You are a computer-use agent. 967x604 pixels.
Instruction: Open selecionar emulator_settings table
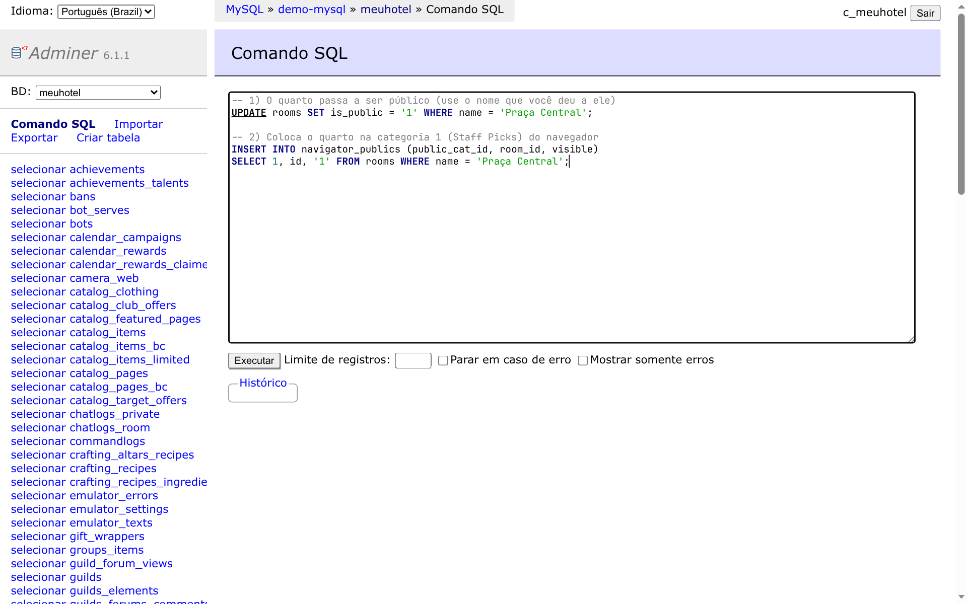(x=90, y=509)
